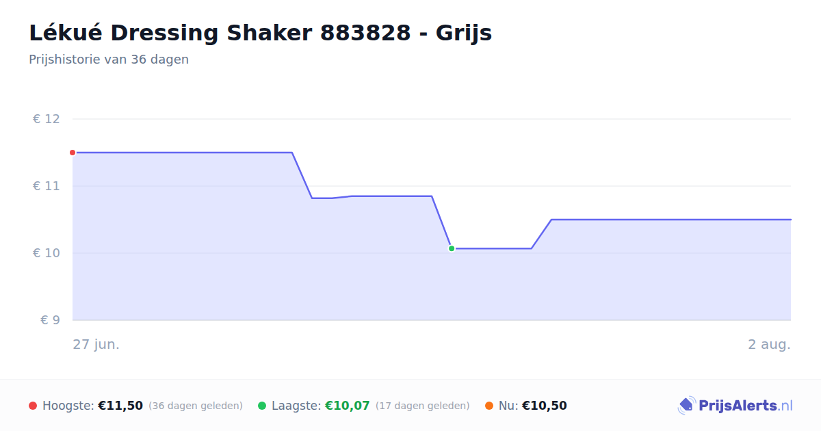Click the € 11 axis label
Screen dimensions: 821x431
pos(47,186)
